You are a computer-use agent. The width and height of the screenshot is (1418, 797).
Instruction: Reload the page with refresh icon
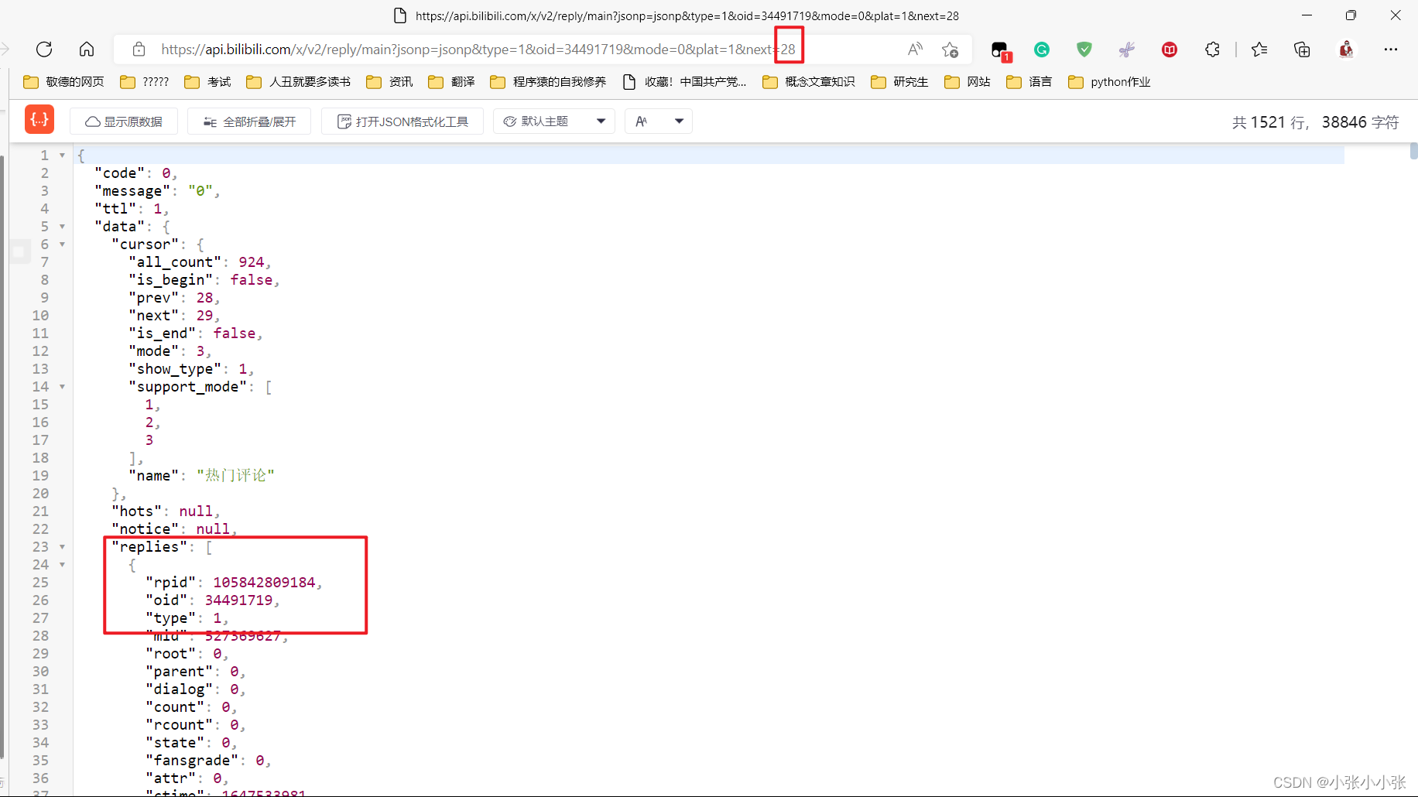click(44, 50)
